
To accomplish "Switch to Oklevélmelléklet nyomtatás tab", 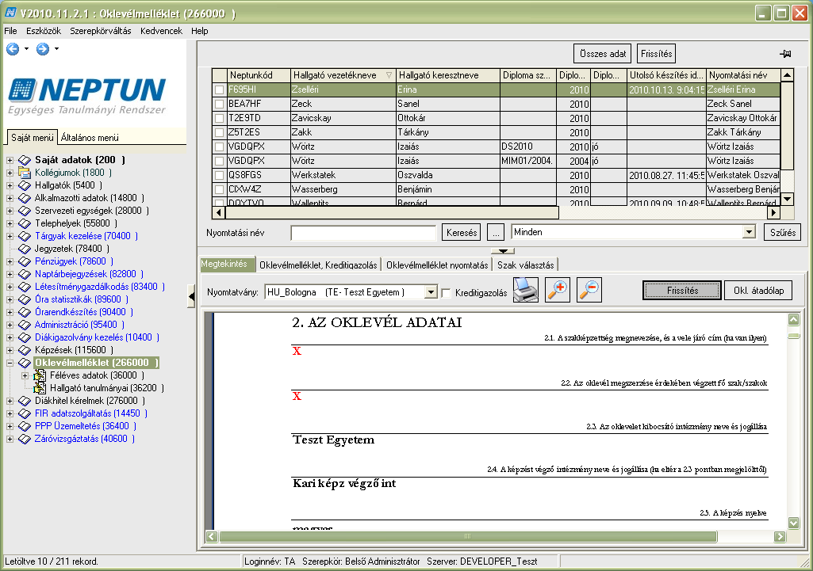I will tap(437, 265).
